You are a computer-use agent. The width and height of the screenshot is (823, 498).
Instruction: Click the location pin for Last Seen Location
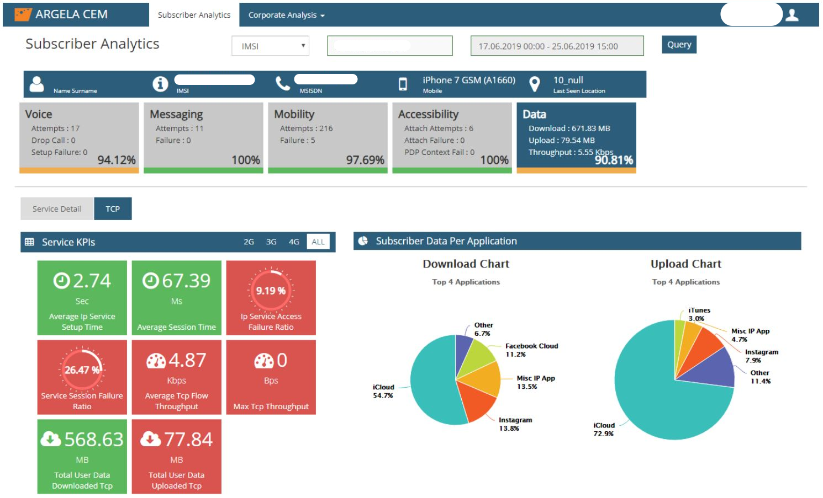pyautogui.click(x=534, y=83)
